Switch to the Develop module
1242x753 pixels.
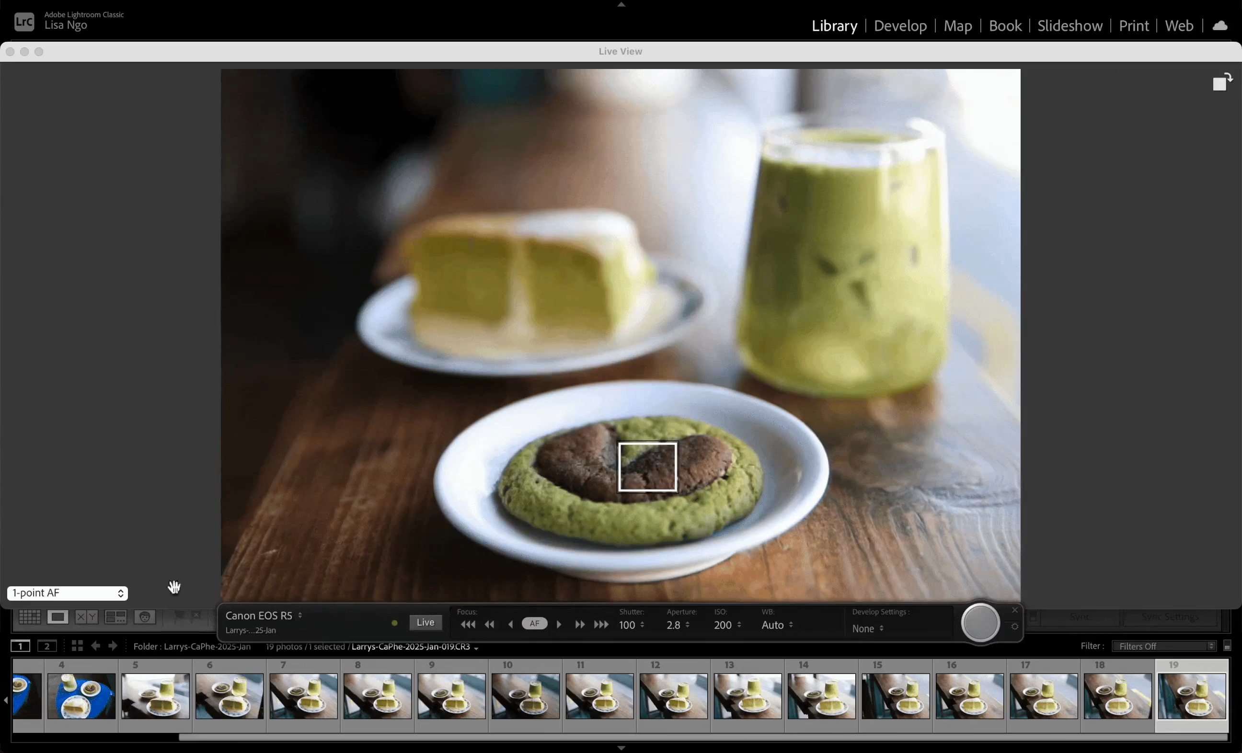900,26
